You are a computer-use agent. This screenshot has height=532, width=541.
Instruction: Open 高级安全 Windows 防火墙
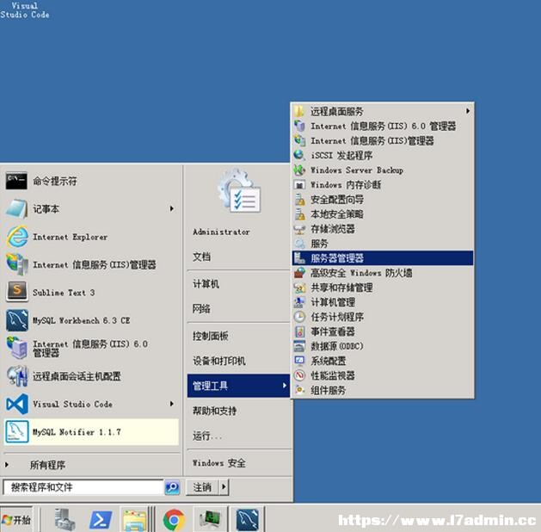383,273
